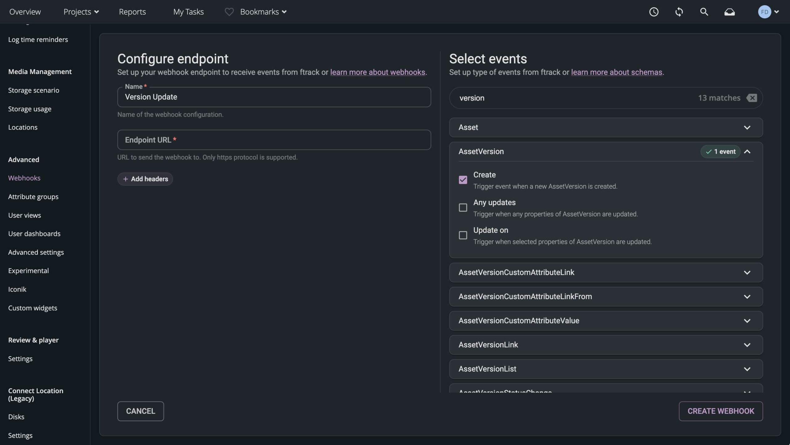The width and height of the screenshot is (790, 445).
Task: Click the Endpoint URL field
Action: point(274,140)
